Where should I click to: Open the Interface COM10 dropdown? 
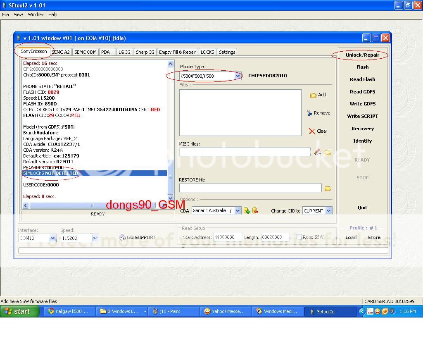click(52, 238)
